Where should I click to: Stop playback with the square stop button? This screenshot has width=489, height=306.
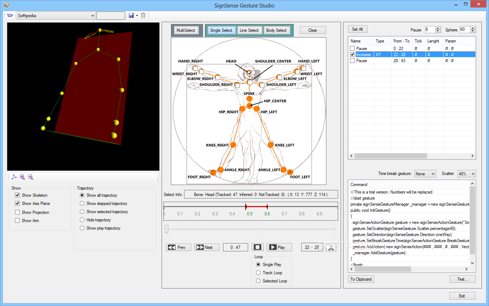tap(258, 247)
